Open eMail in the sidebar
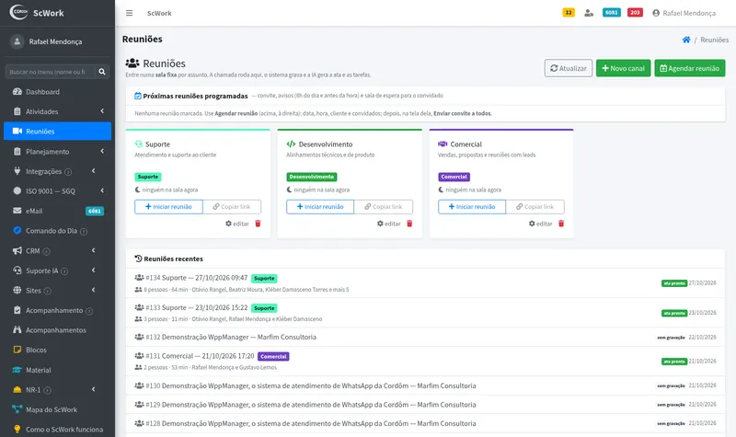This screenshot has width=736, height=437. point(57,211)
